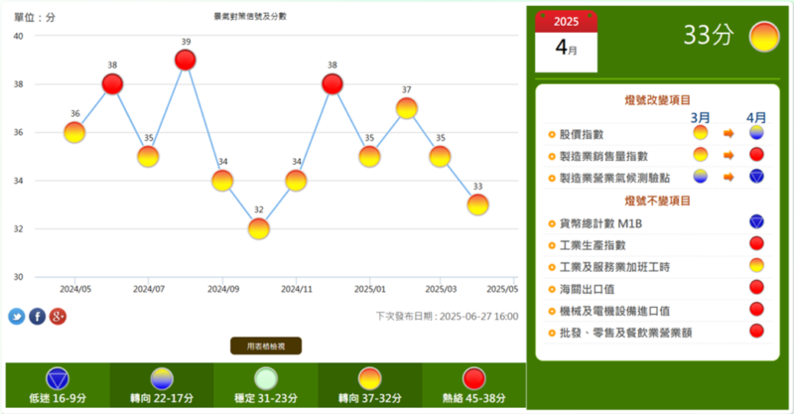
Task: Click the 燈號不變項目 heading
Action: coord(657,202)
